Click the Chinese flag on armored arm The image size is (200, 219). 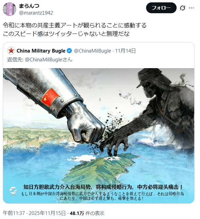pyautogui.click(x=51, y=97)
